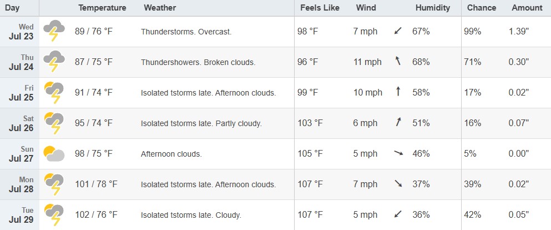Click the Chance column header
551x230 pixels.
point(482,8)
